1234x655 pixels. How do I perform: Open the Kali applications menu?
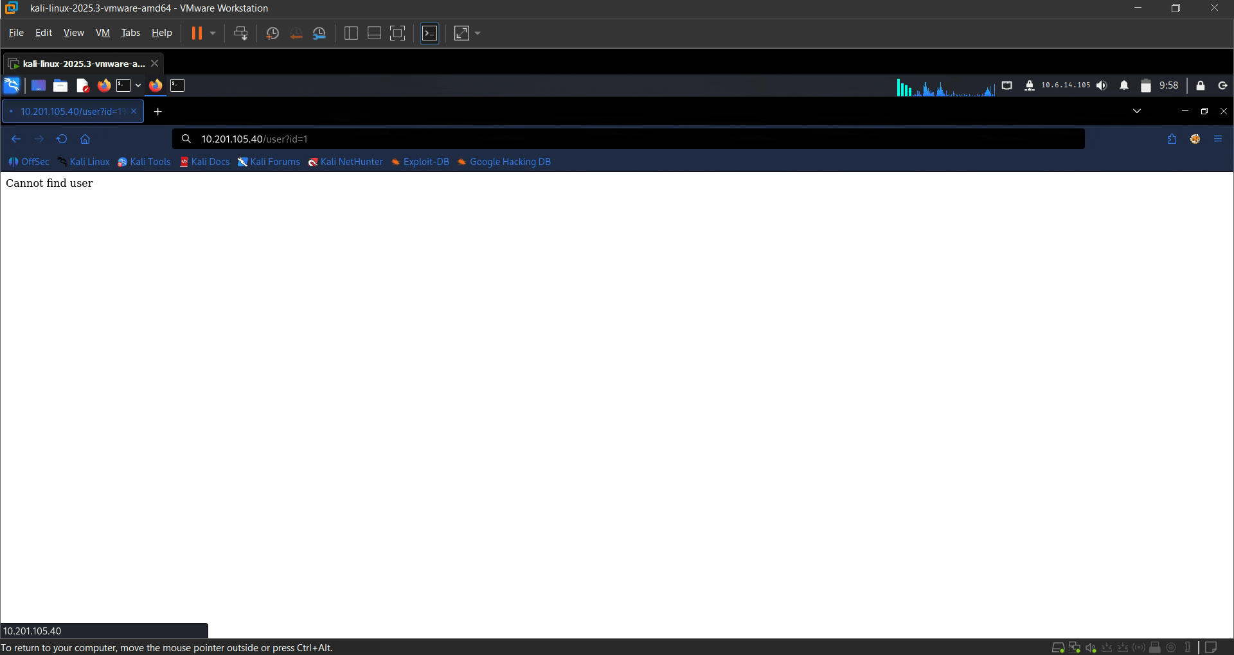12,85
